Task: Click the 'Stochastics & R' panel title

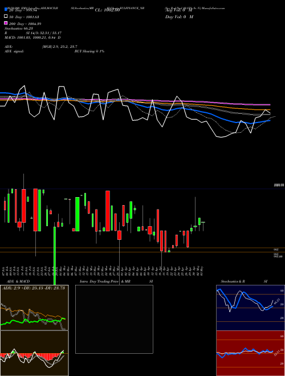Action: pos(233,281)
